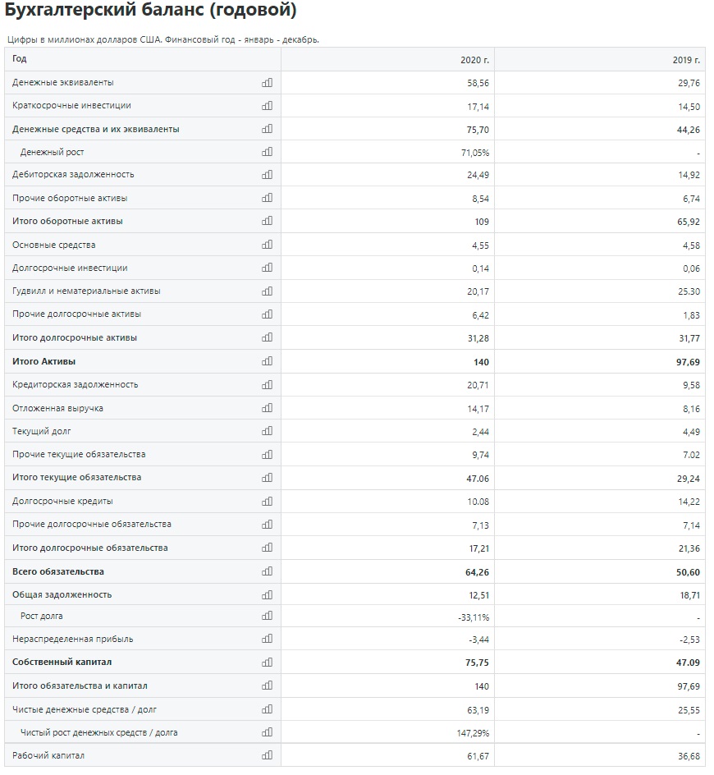Open chart icon for Итого оборотные активы

[267, 221]
